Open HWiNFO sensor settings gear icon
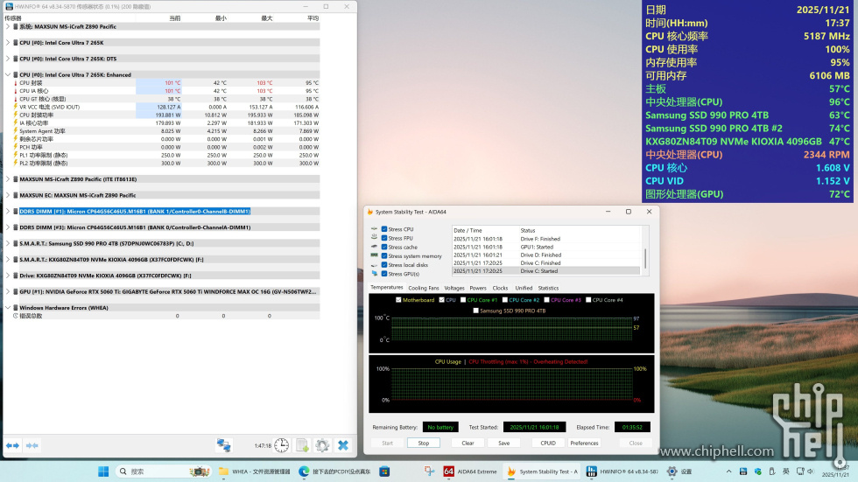 (x=322, y=445)
